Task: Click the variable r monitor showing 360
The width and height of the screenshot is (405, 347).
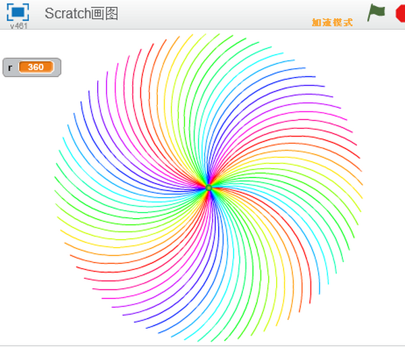Action: point(32,68)
